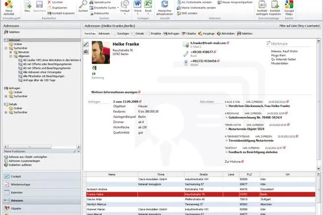Click Adressen zusammenlegen function
Screen dimensions: 323x215
pos(22,161)
